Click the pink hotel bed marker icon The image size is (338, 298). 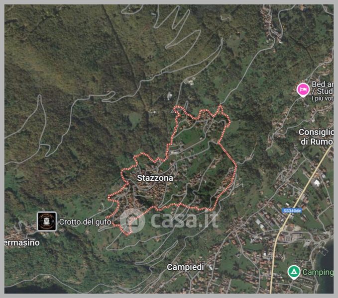tap(303, 89)
